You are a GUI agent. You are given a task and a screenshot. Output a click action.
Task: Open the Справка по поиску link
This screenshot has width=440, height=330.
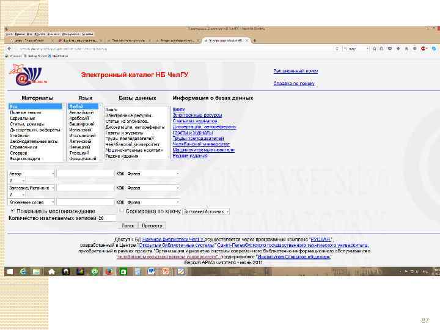click(x=294, y=83)
